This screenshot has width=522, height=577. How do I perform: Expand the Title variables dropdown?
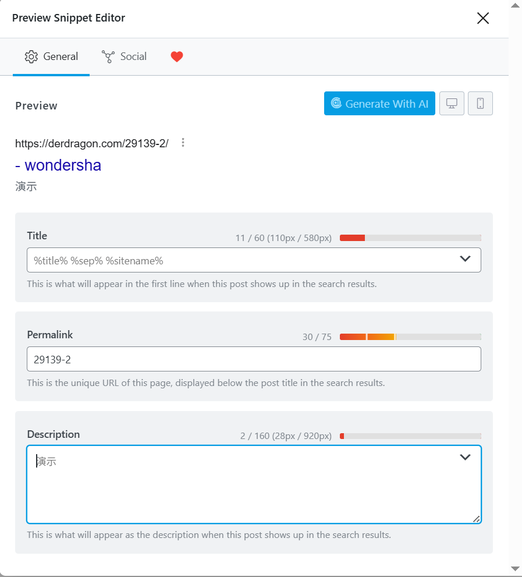(465, 259)
